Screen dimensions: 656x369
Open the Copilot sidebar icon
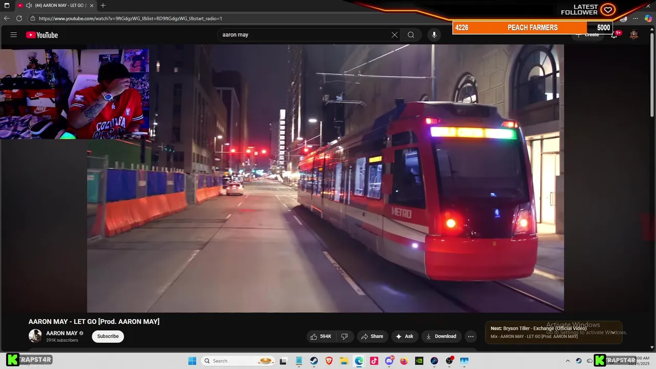(648, 18)
